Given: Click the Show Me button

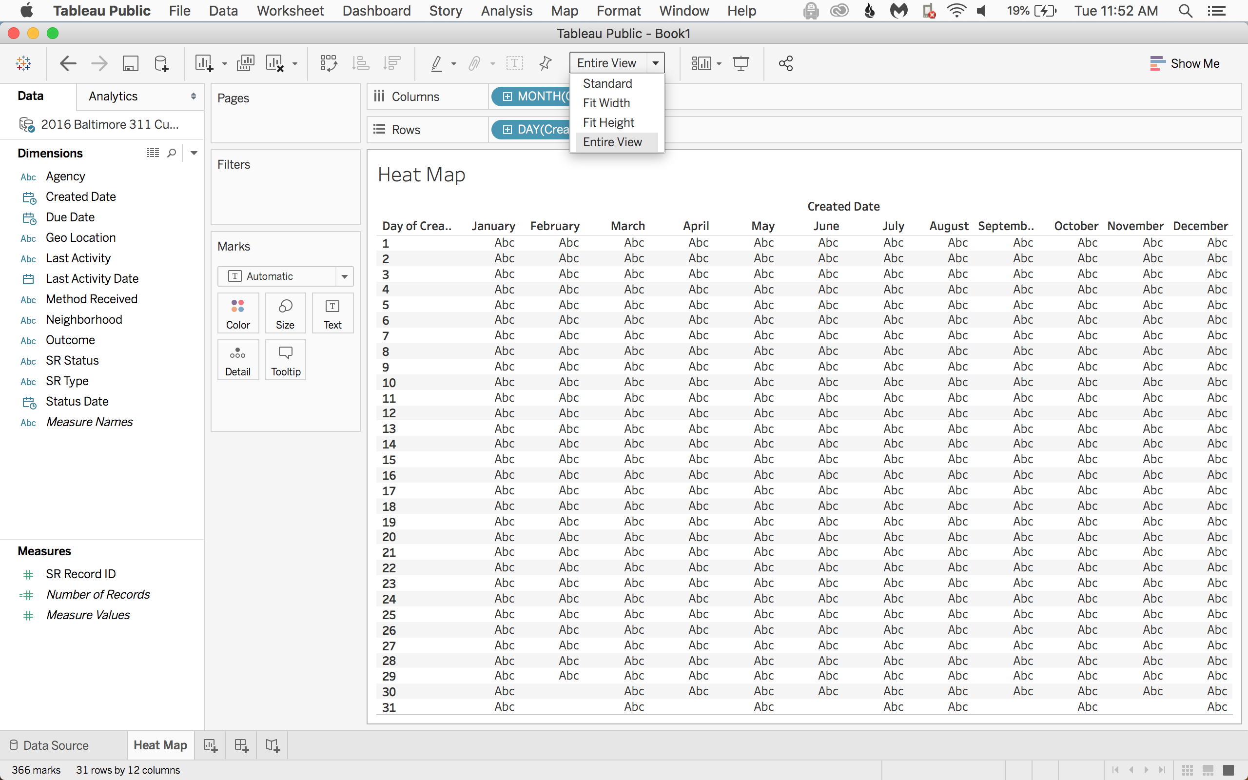Looking at the screenshot, I should click(x=1185, y=63).
